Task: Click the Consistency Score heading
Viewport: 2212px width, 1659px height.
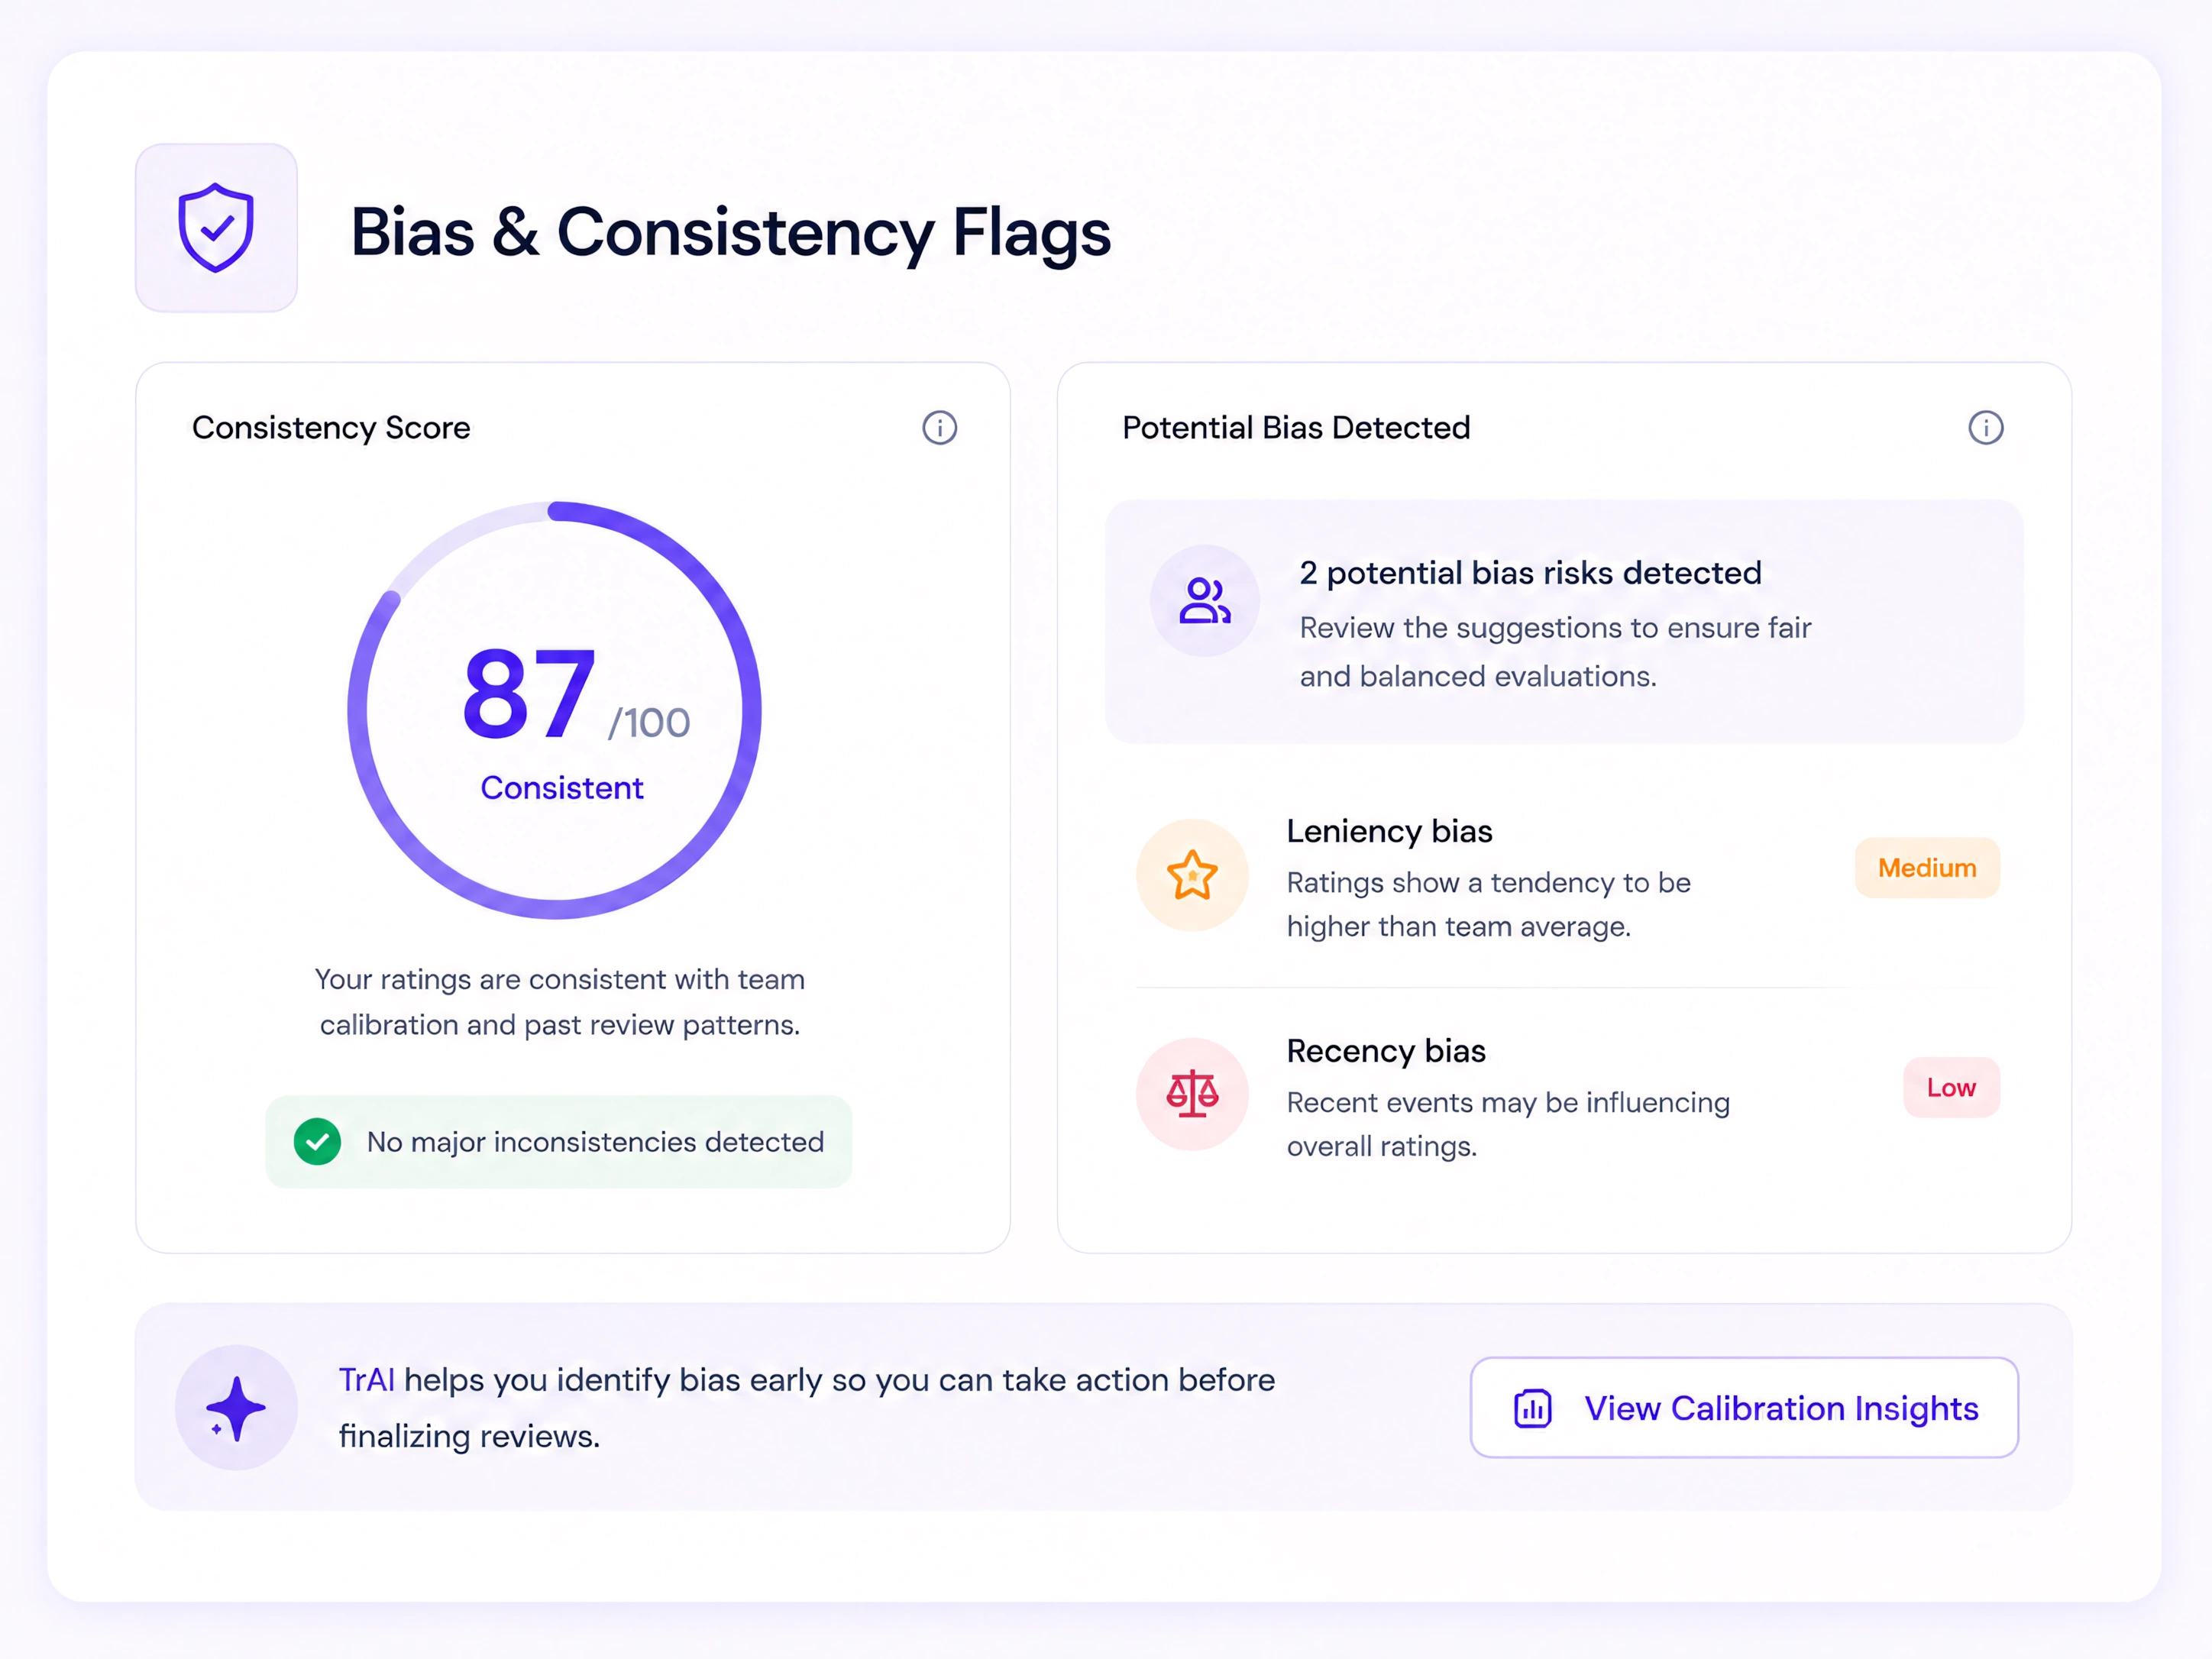Action: pos(331,428)
